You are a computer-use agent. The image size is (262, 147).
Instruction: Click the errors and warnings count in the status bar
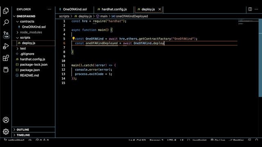42,140
